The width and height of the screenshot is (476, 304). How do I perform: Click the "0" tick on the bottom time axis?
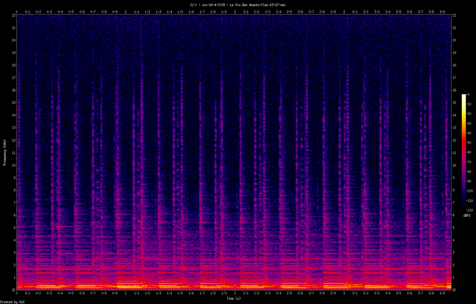(x=17, y=293)
